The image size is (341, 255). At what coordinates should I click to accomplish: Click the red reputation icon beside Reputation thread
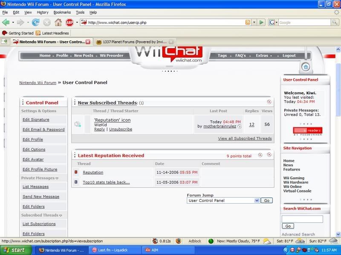click(76, 172)
